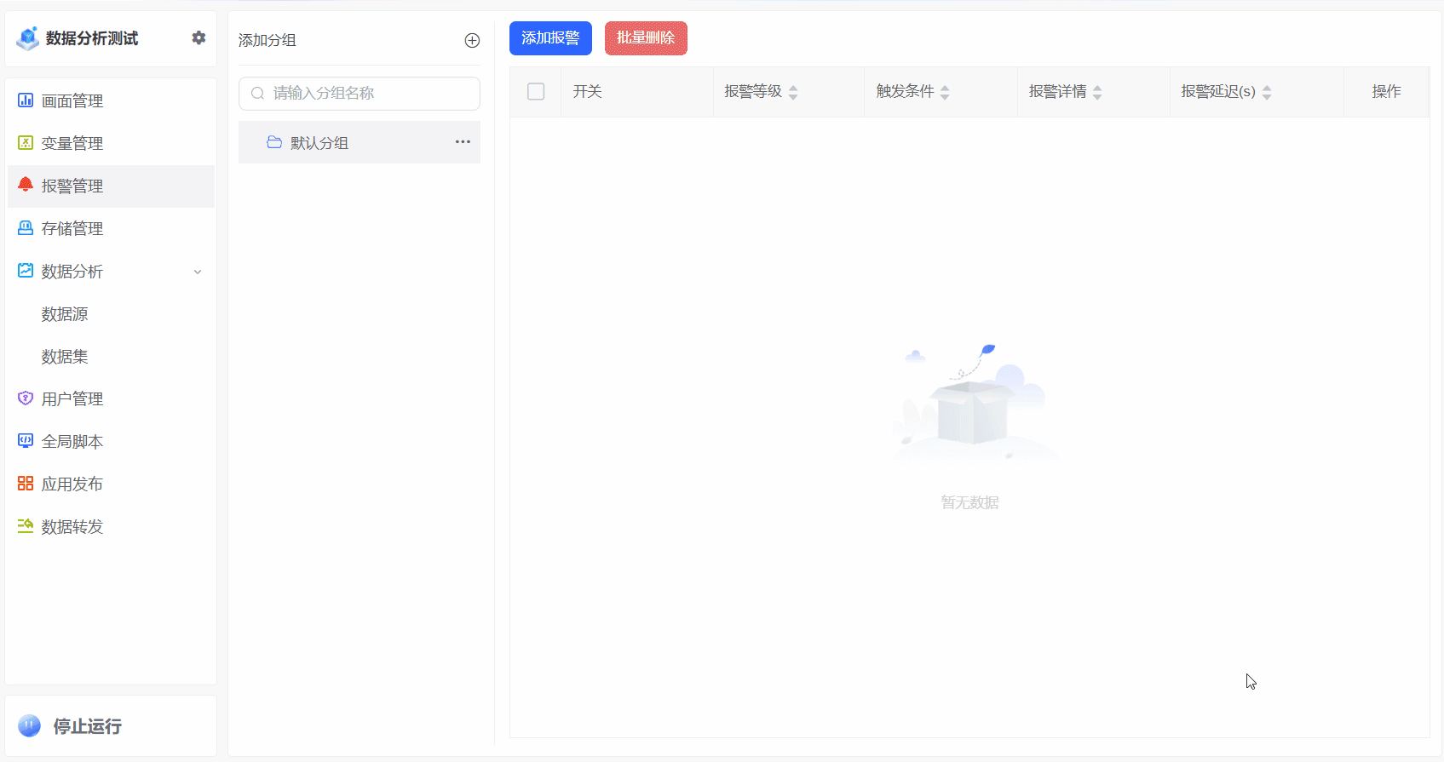
Task: Click the 应用发布 grid icon
Action: [x=26, y=484]
